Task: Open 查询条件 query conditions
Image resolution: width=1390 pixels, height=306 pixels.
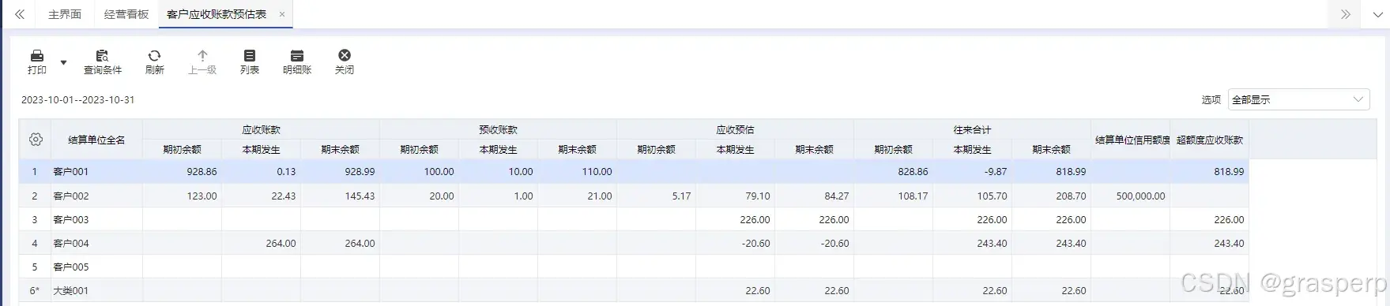Action: 103,62
